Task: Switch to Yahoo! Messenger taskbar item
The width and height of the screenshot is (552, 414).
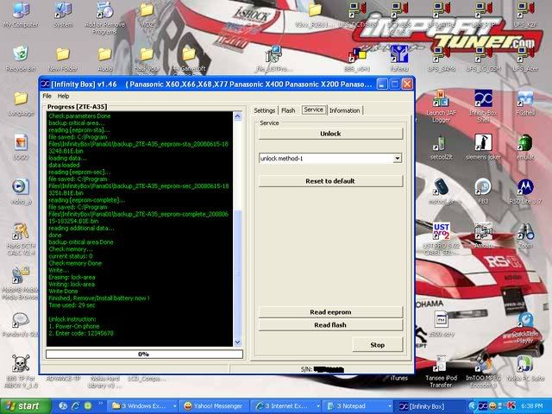Action: (x=214, y=406)
